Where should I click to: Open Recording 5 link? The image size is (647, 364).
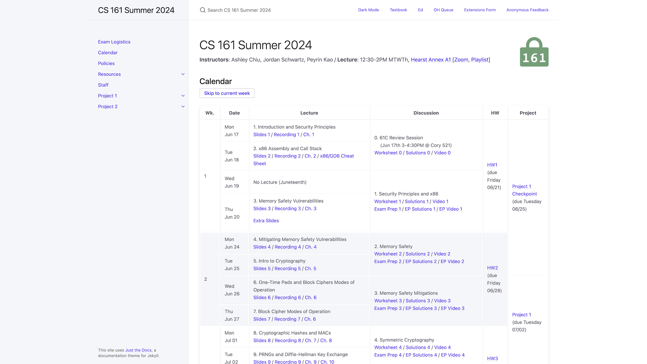287,269
